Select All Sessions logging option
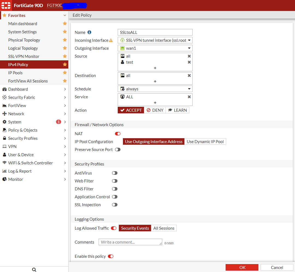 pyautogui.click(x=164, y=228)
